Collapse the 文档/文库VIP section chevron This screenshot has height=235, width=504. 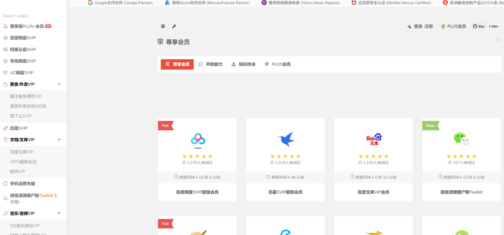point(59,140)
